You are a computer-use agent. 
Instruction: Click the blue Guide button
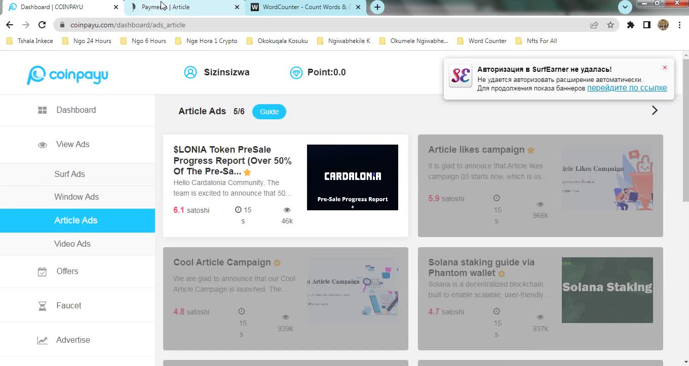point(269,112)
